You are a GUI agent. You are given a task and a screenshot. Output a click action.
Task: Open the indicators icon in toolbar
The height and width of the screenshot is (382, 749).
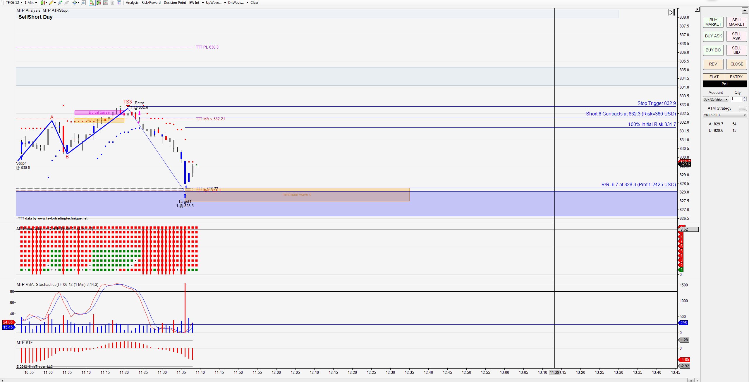99,3
